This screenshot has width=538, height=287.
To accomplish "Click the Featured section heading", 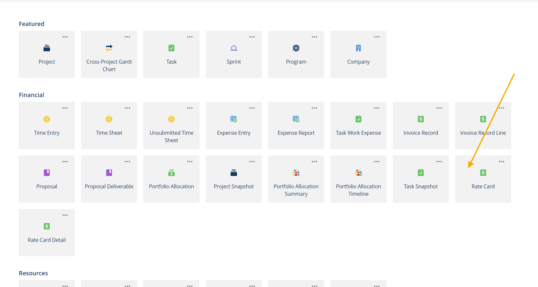I will (x=31, y=24).
